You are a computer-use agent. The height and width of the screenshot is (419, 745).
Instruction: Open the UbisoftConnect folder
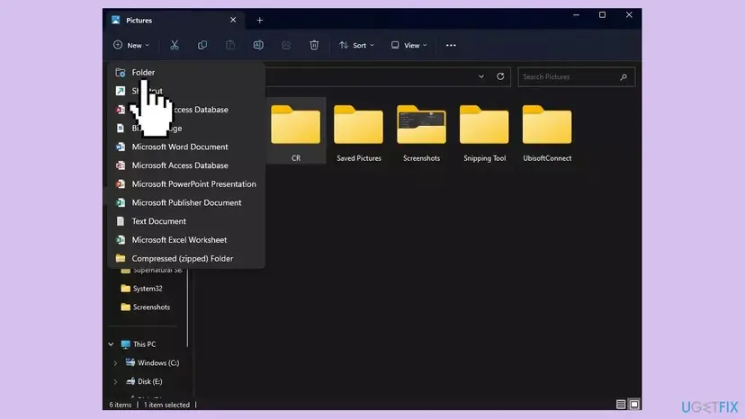[547, 133]
